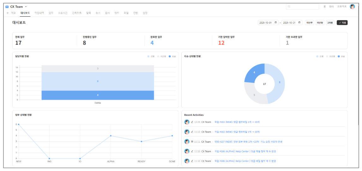Open the 파일 tab
Image resolution: width=362 pixels, height=171 pixels.
point(126,13)
